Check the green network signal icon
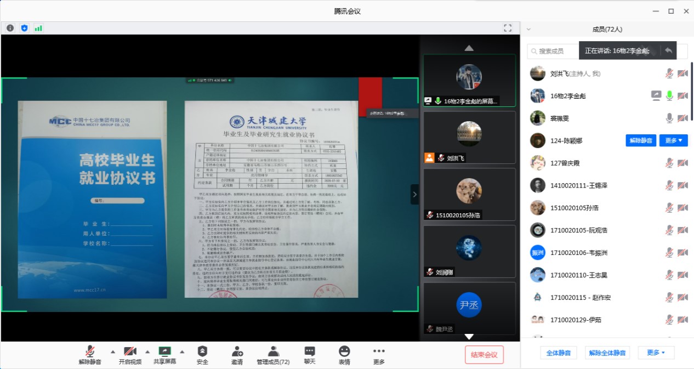 pos(38,28)
